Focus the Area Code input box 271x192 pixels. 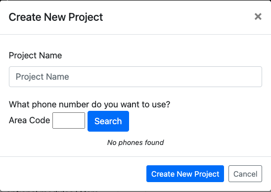click(x=69, y=120)
